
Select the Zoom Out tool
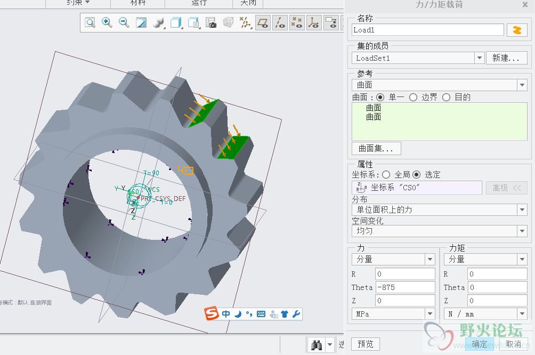pos(124,23)
